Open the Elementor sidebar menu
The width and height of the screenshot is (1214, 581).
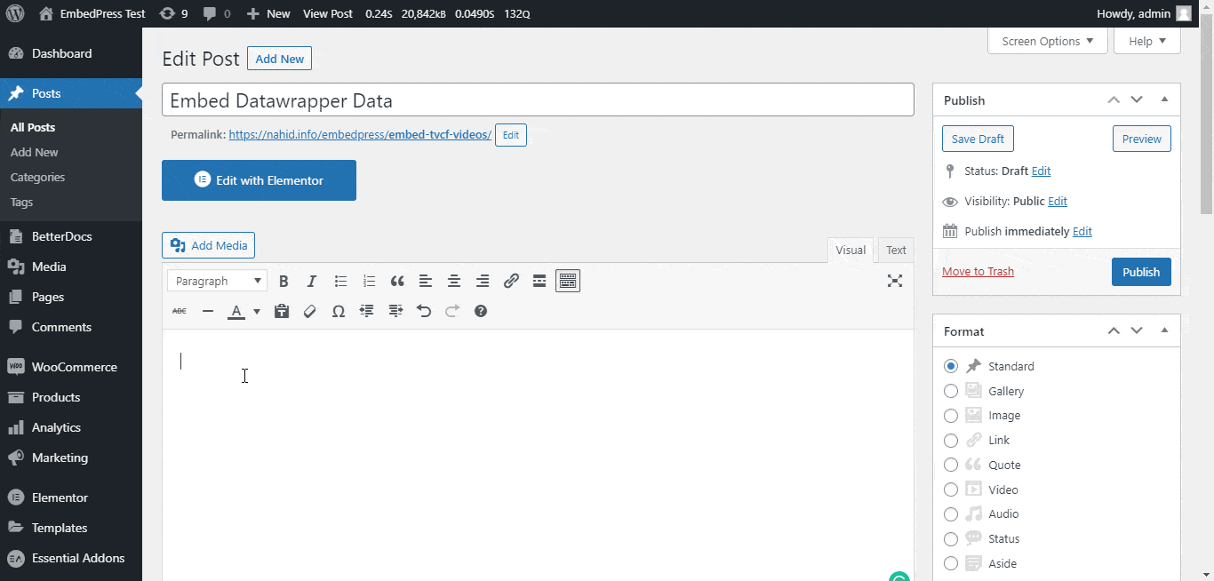click(x=71, y=497)
